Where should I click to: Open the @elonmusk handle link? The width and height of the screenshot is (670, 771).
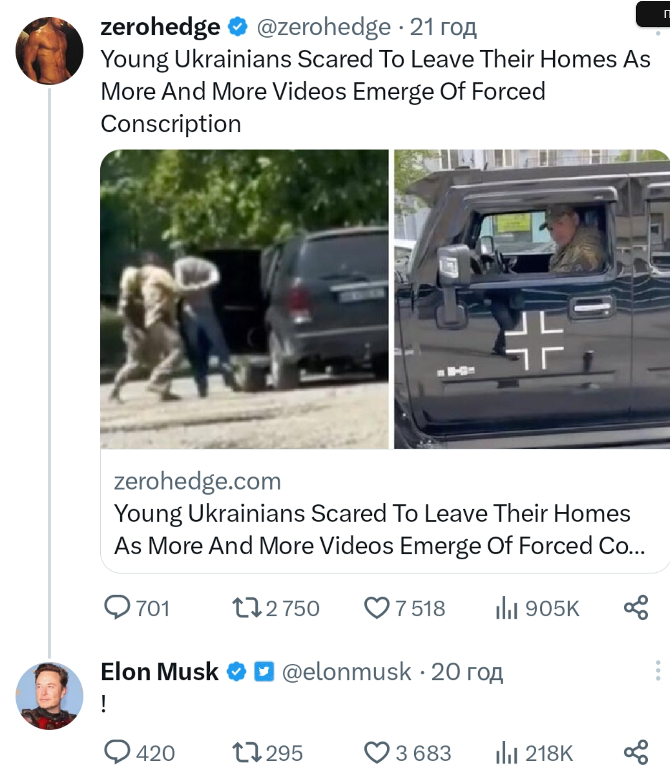(x=346, y=672)
